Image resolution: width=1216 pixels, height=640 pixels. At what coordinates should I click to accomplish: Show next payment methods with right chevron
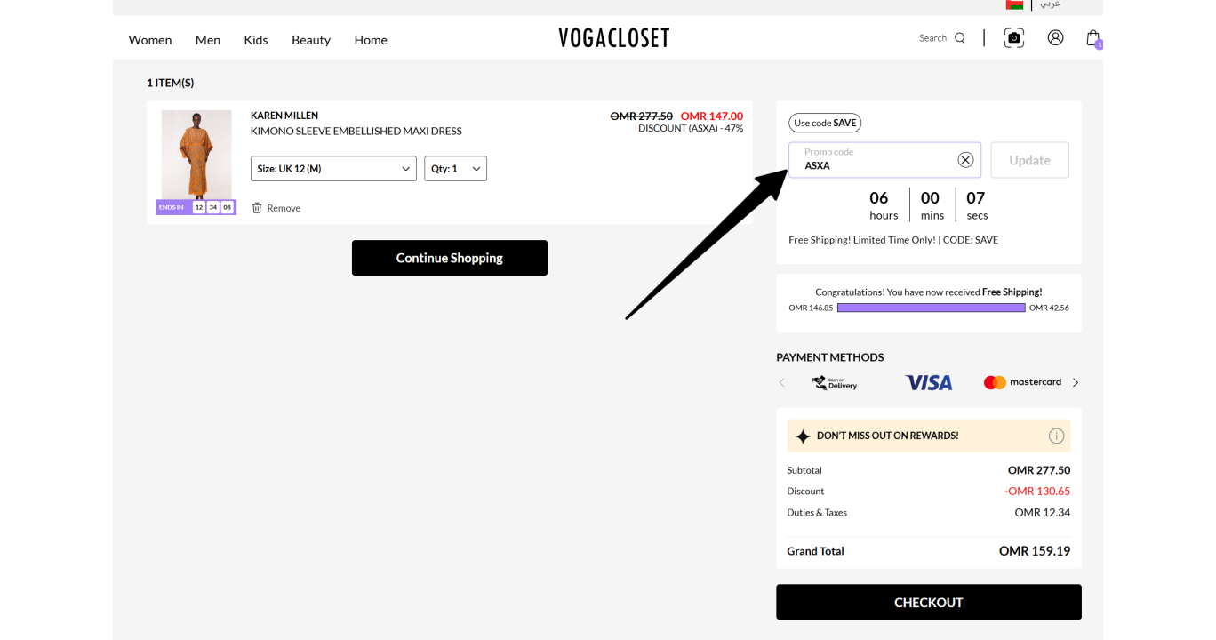[1076, 382]
